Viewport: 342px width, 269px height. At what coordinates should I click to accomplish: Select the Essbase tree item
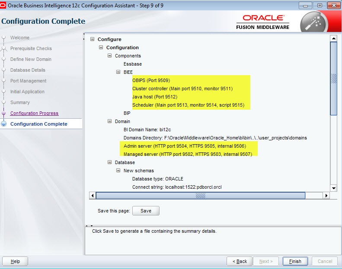[x=133, y=64]
